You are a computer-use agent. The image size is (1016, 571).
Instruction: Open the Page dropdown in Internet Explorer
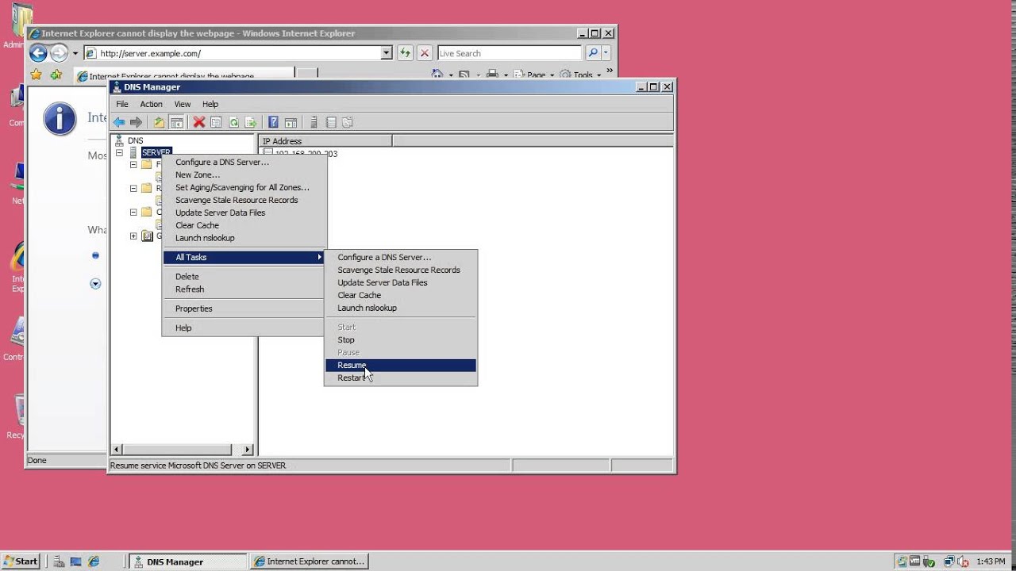tap(533, 75)
